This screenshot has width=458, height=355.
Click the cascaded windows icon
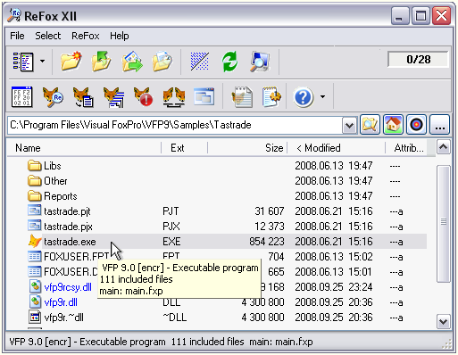pyautogui.click(x=204, y=96)
